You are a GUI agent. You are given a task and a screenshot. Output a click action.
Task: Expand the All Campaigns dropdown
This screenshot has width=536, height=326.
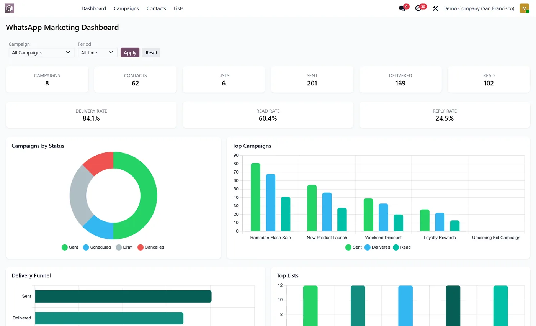[42, 52]
